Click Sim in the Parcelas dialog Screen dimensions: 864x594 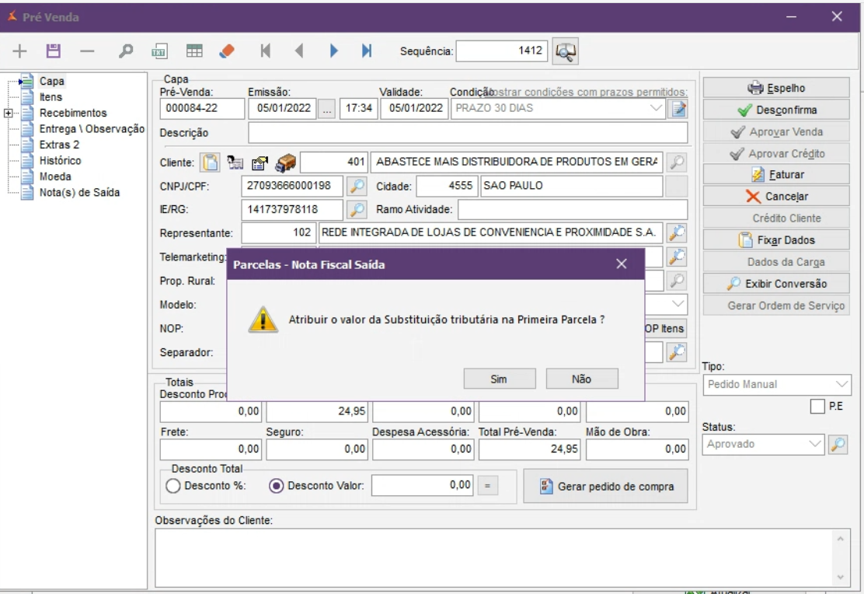[499, 379]
